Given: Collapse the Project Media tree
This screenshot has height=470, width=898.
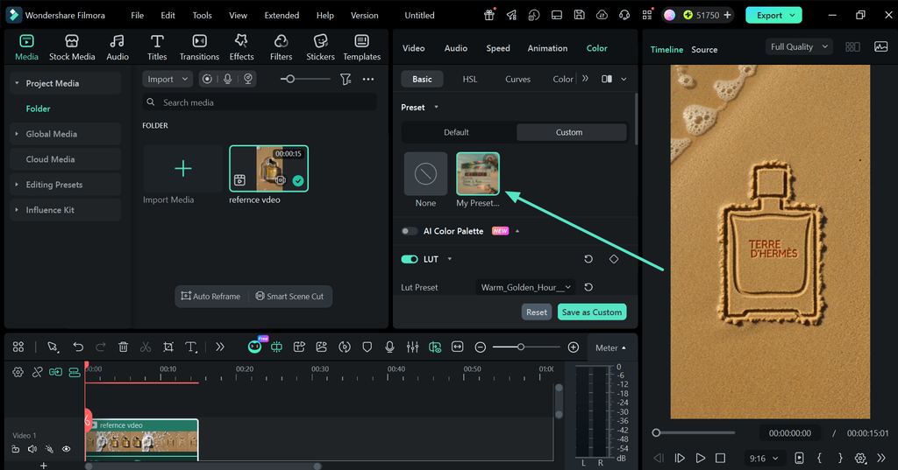Looking at the screenshot, I should [17, 83].
